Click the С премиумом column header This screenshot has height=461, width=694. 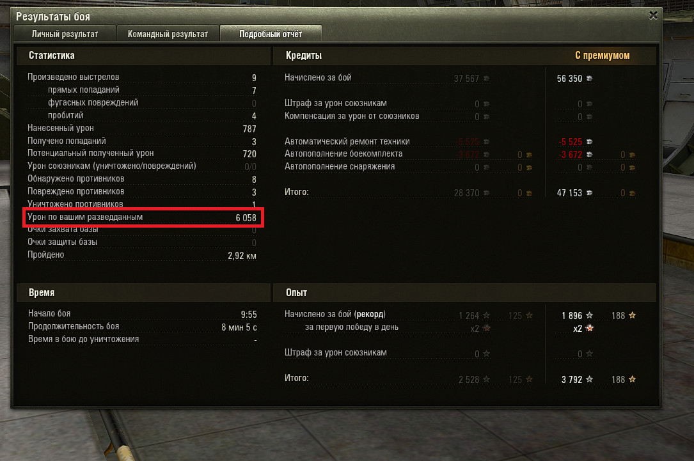click(x=602, y=55)
